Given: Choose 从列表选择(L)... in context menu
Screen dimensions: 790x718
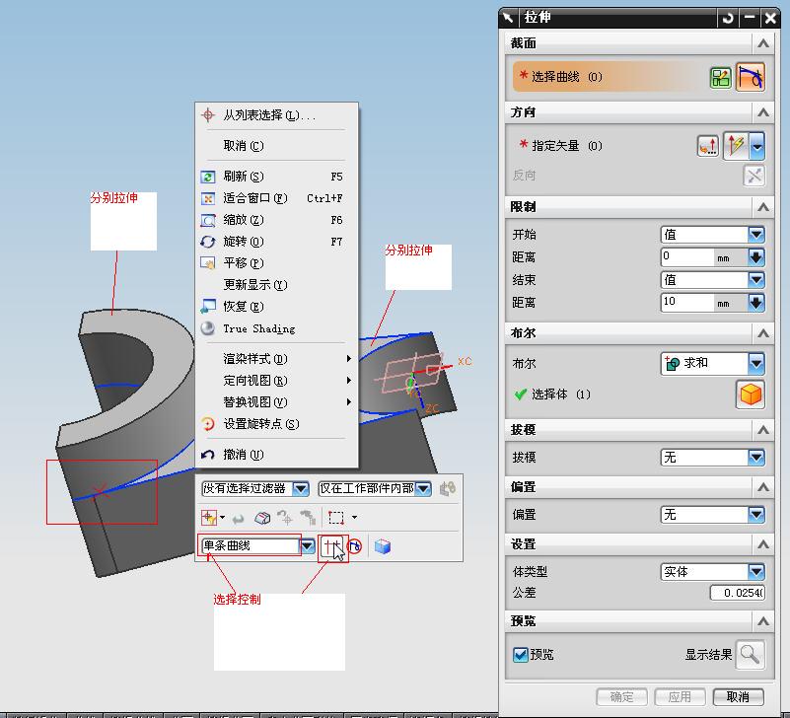Looking at the screenshot, I should (x=276, y=115).
